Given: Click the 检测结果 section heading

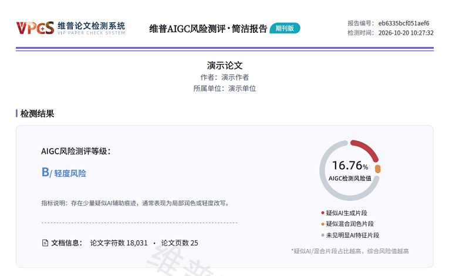Looking at the screenshot, I should coord(37,113).
